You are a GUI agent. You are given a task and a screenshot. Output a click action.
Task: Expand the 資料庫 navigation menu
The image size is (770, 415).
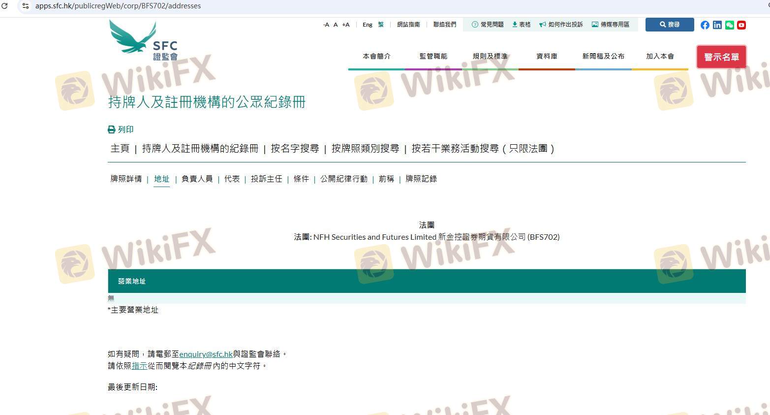click(547, 57)
